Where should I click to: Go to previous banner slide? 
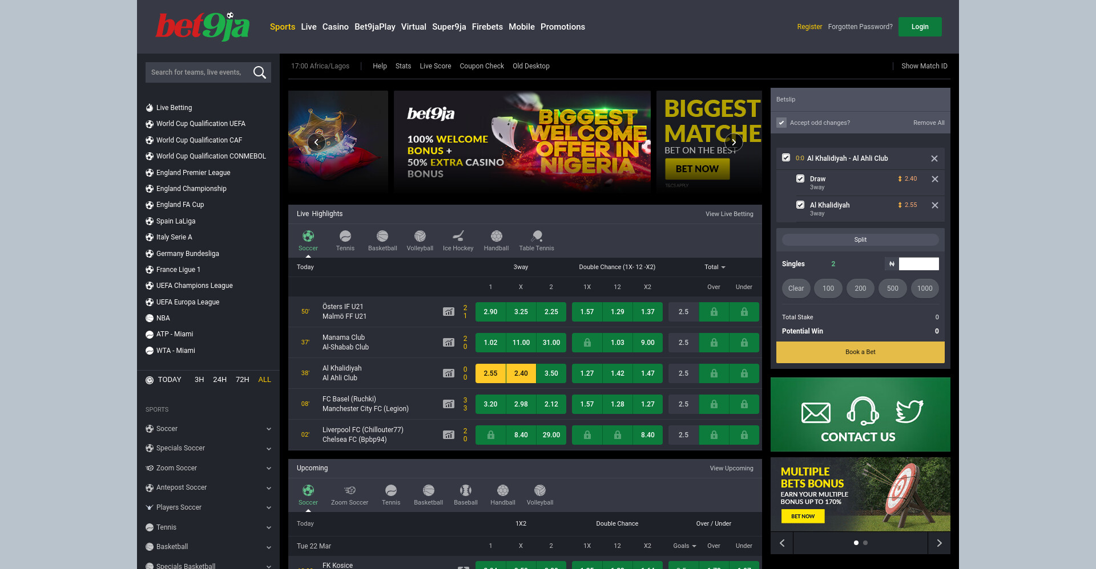click(316, 142)
